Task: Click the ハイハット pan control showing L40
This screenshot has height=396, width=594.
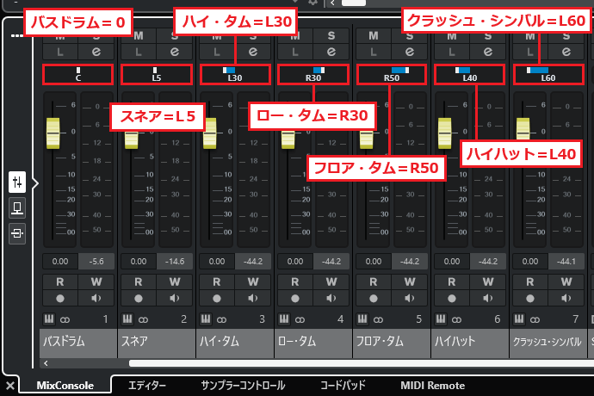Action: tap(470, 74)
